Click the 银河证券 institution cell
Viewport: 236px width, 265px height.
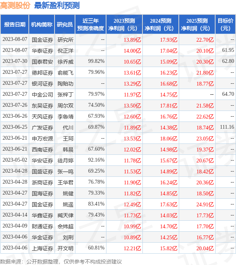click(x=42, y=84)
